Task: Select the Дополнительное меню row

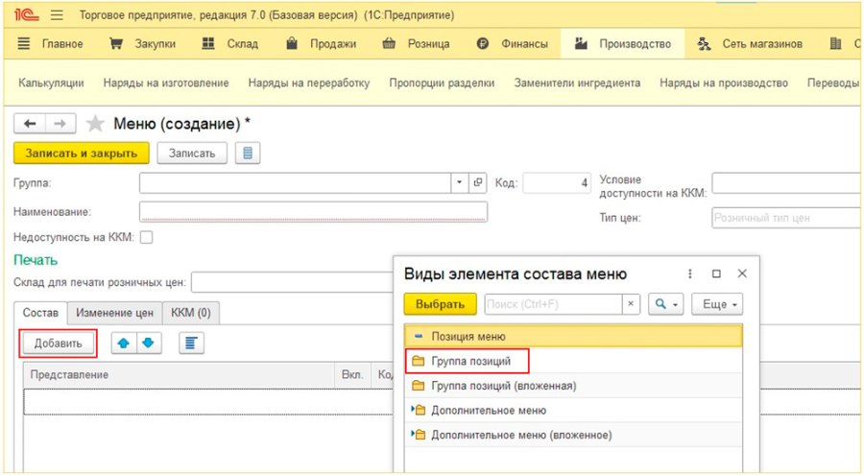Action: [x=573, y=411]
